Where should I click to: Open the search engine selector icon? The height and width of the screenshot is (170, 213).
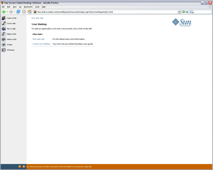(x=192, y=12)
